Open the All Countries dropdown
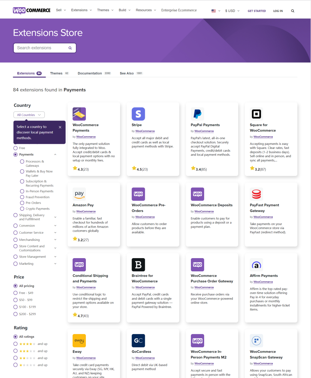This screenshot has height=378, width=311. pos(29,114)
